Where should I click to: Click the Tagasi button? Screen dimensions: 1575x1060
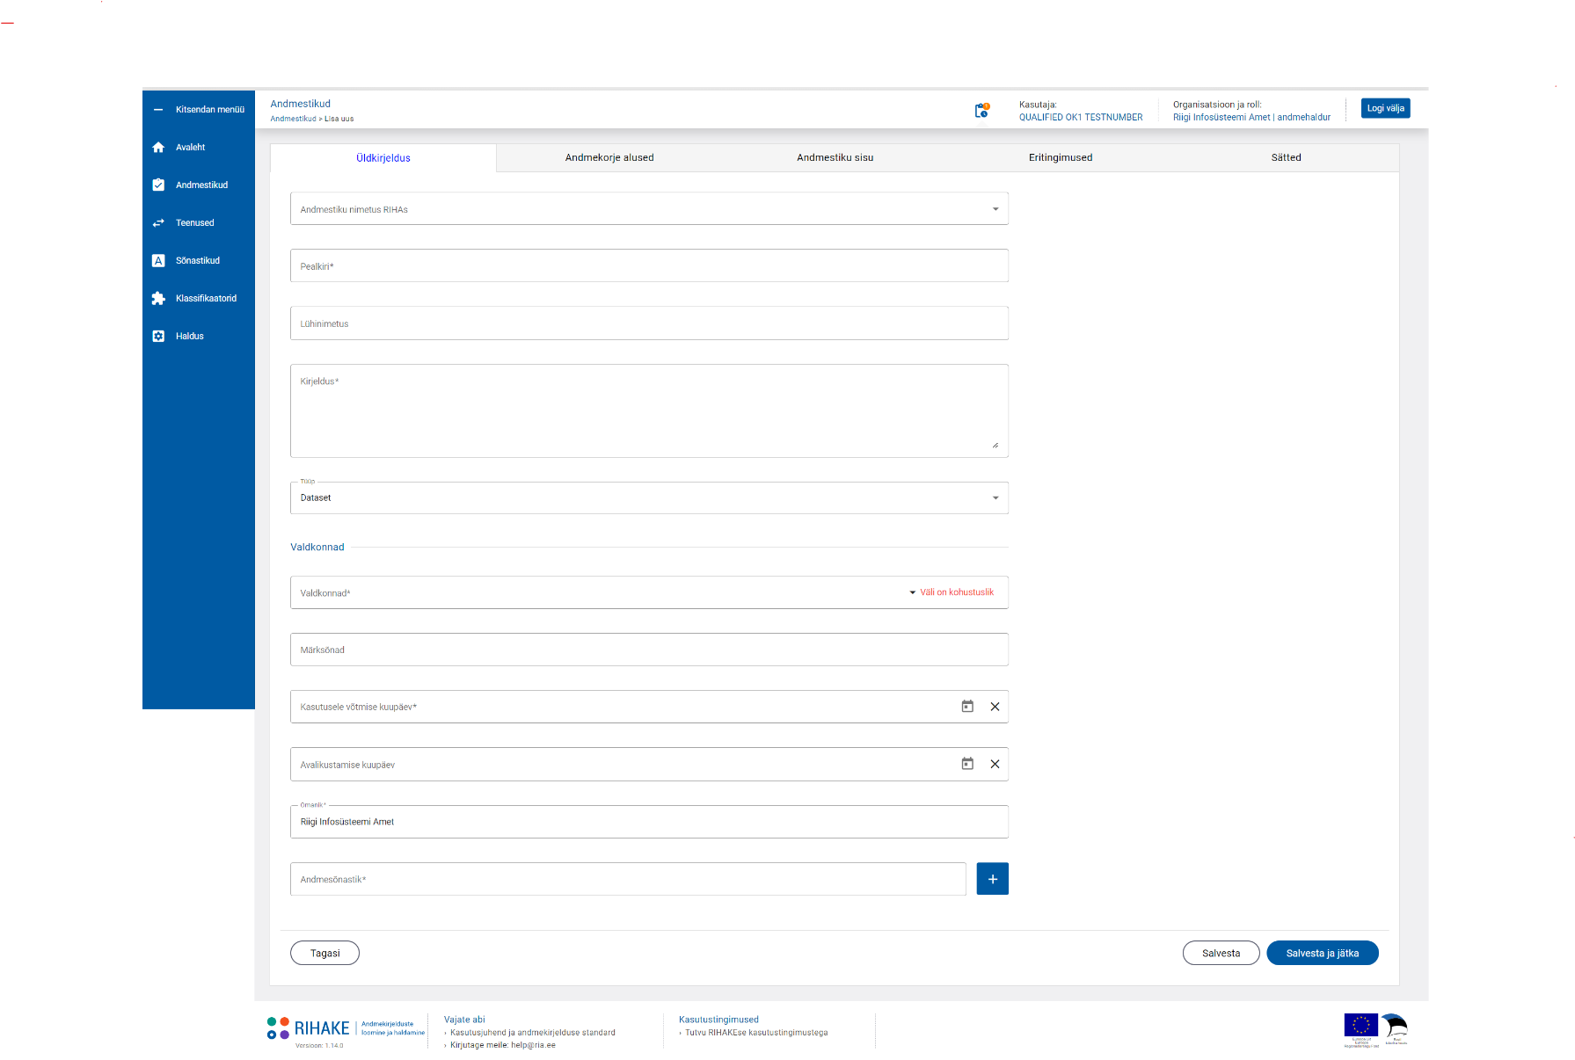(324, 954)
